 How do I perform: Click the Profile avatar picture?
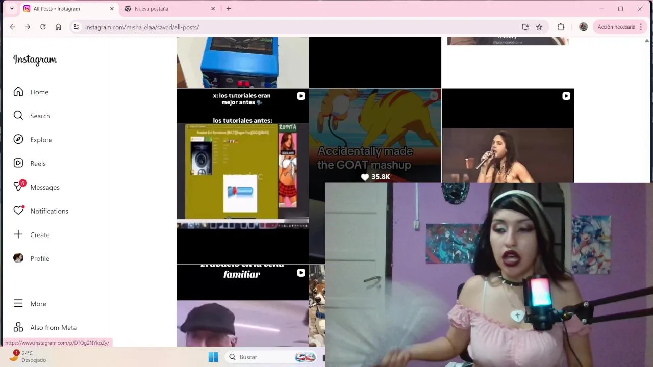(x=18, y=258)
